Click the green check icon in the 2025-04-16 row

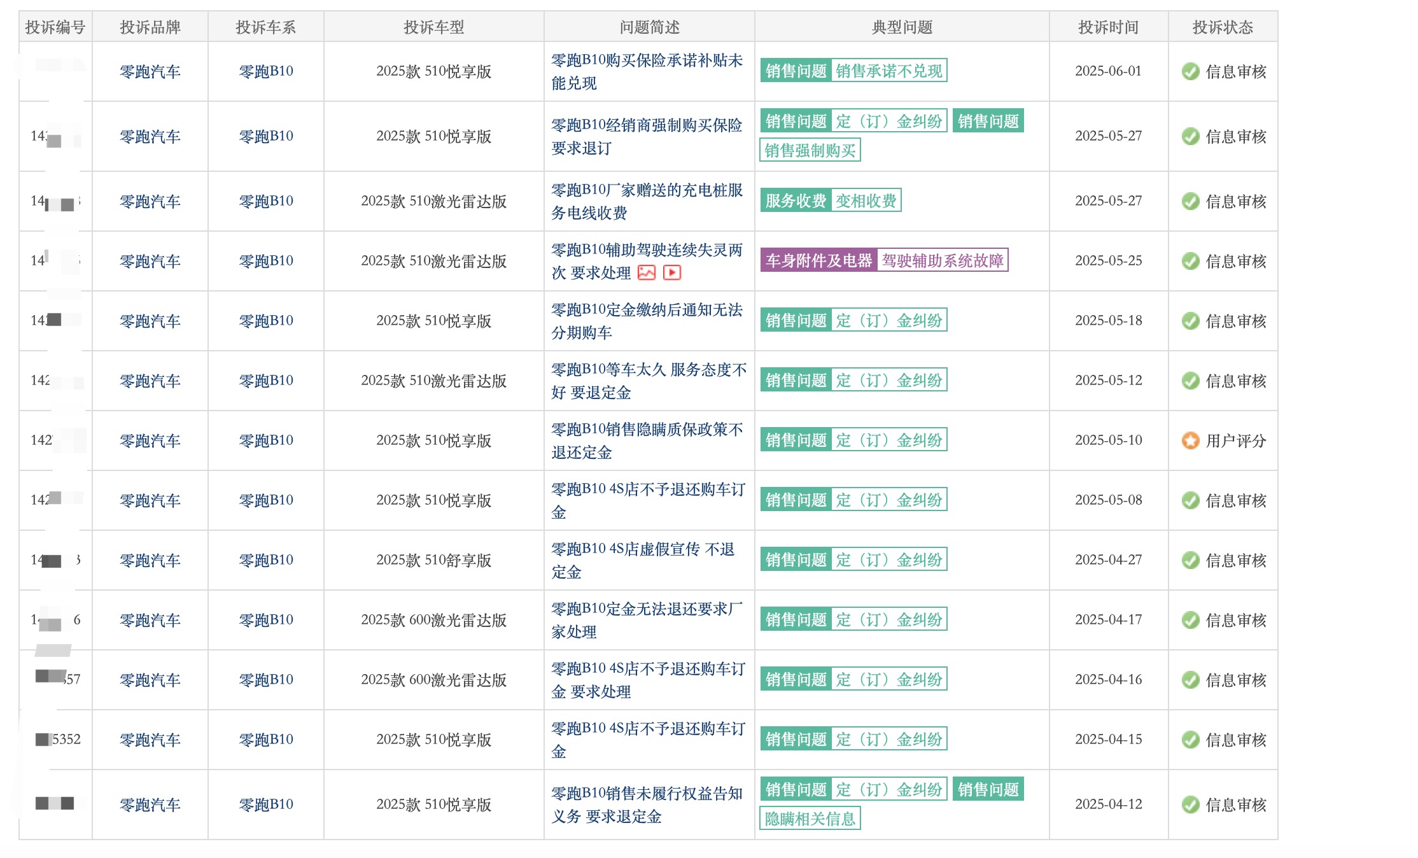1190,680
